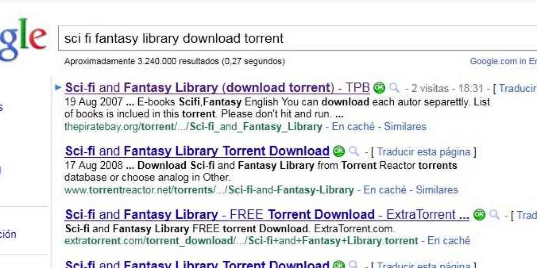
Task: Click the green OK badge beside TPB result
Action: pyautogui.click(x=379, y=88)
